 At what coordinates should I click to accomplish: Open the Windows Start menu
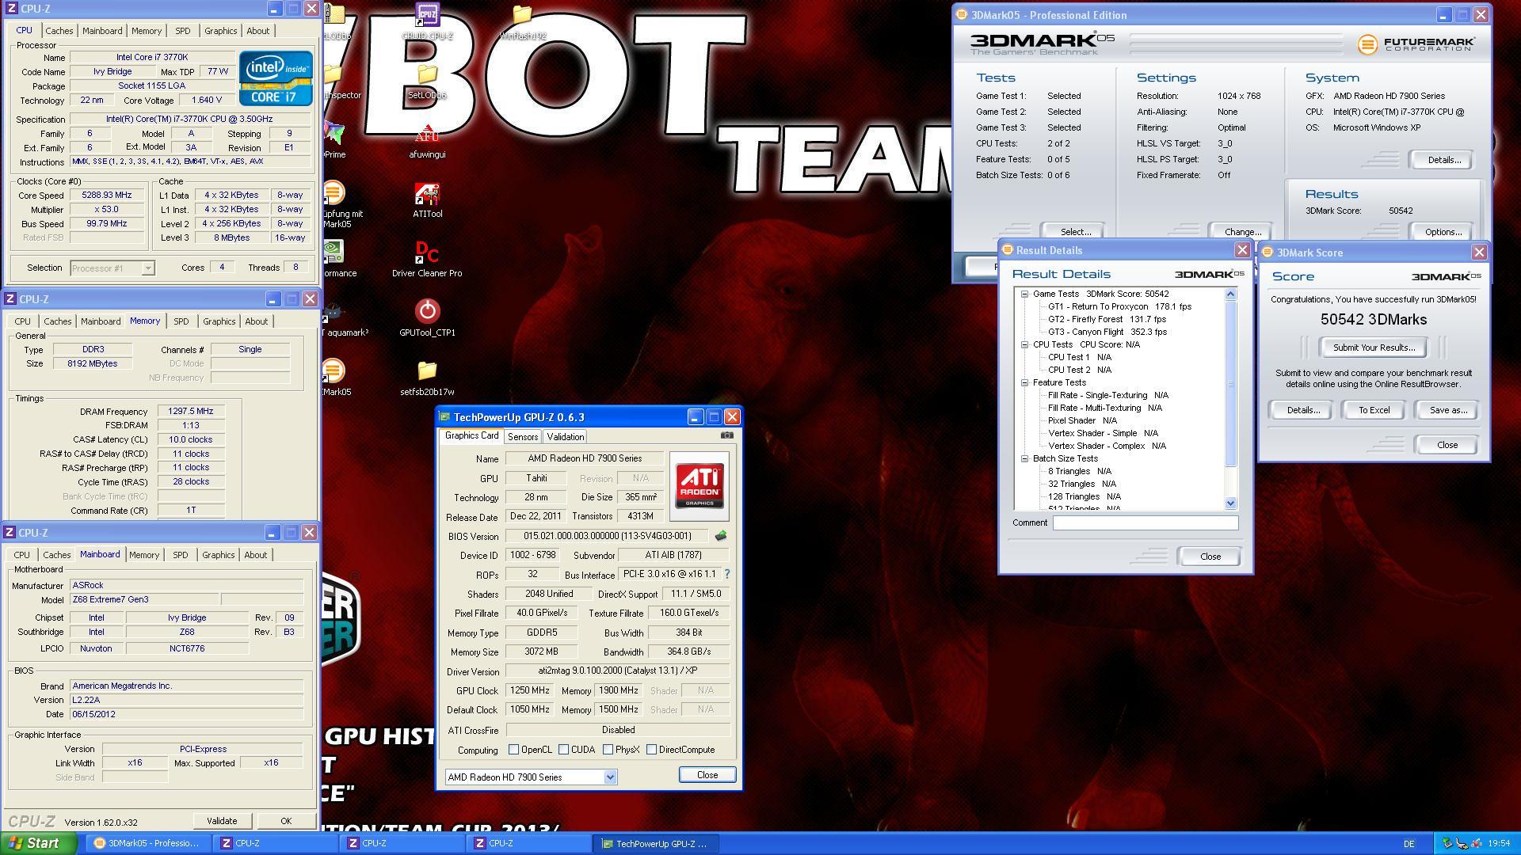pyautogui.click(x=38, y=843)
